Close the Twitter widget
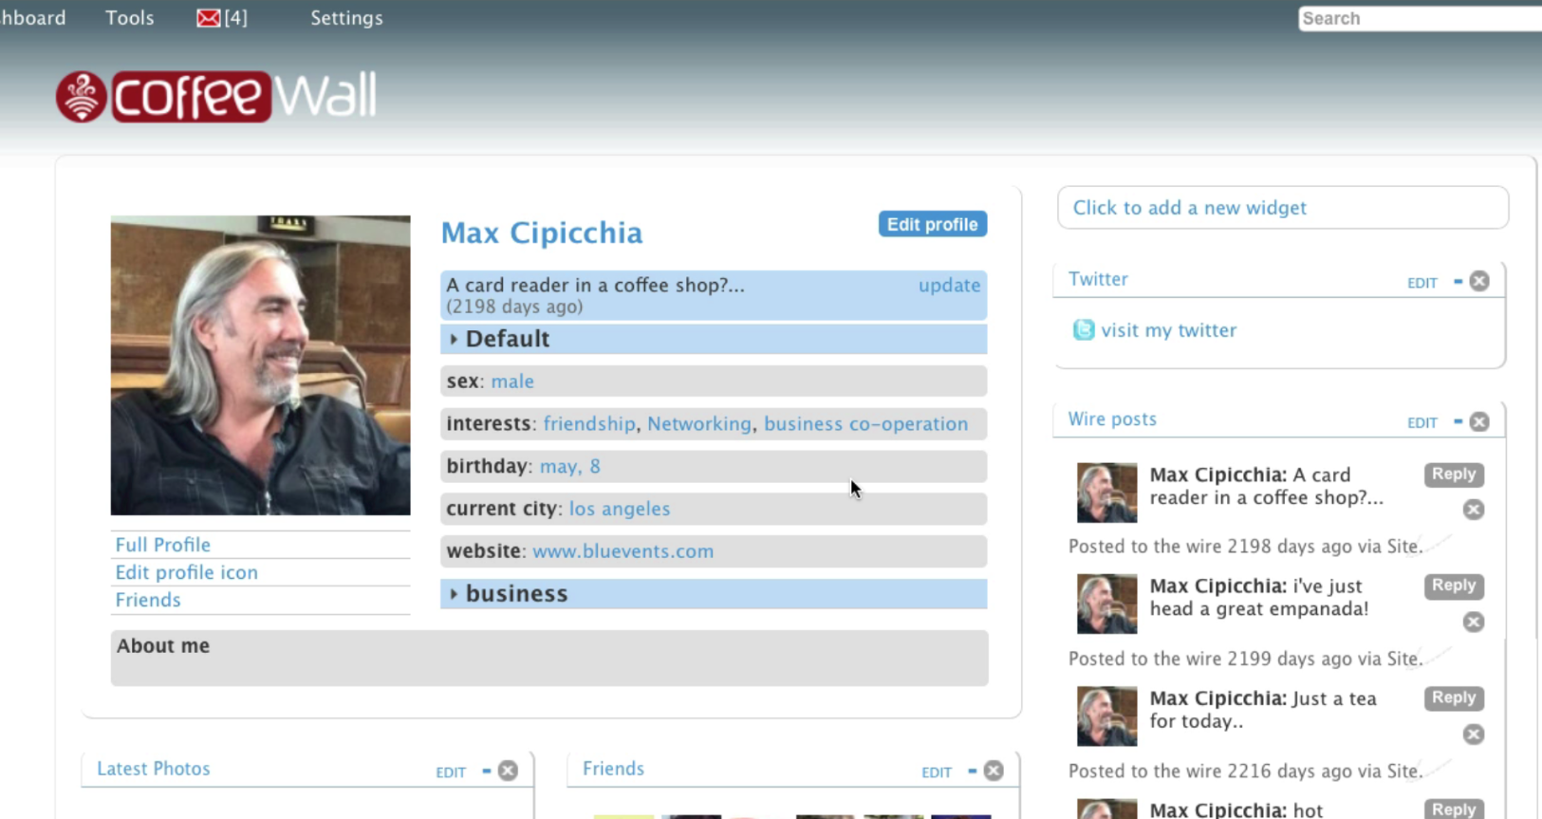The image size is (1542, 819). 1479,282
